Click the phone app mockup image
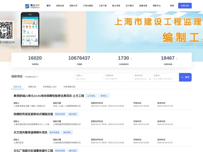Viewport: 203px width, 152px height. click(30, 30)
